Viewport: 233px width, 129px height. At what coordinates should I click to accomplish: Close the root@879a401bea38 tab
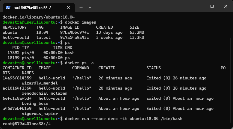pos(68,7)
